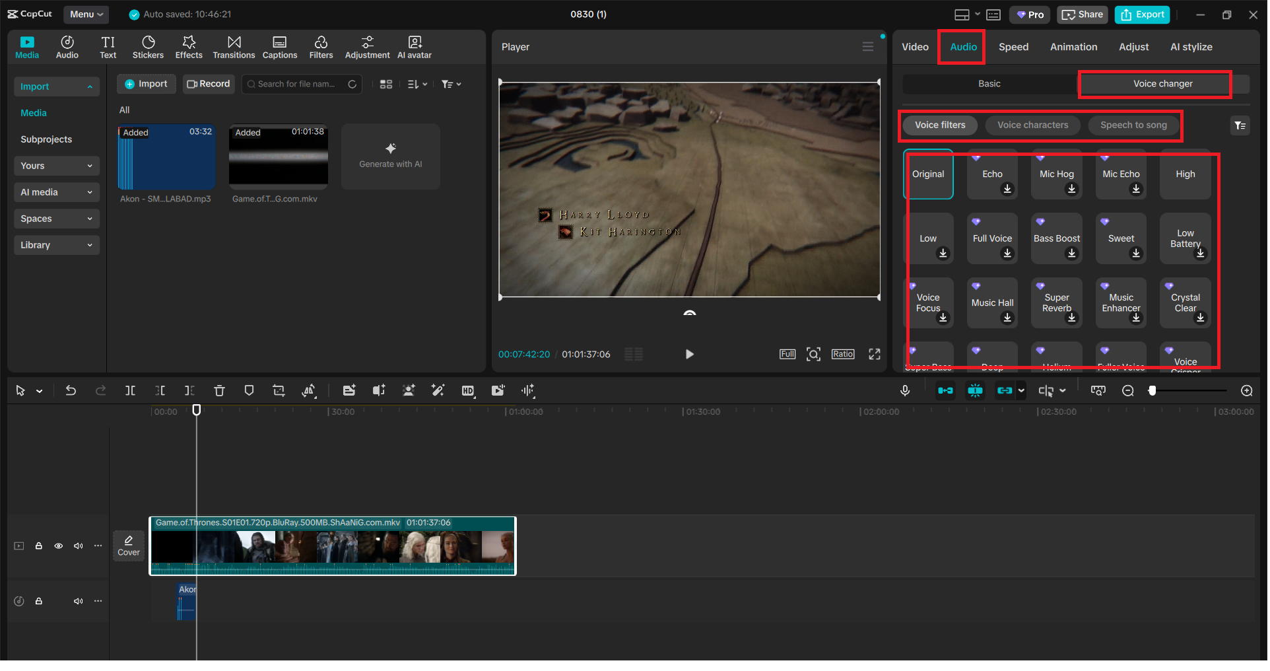
Task: Switch the media grid view toggle
Action: point(386,85)
